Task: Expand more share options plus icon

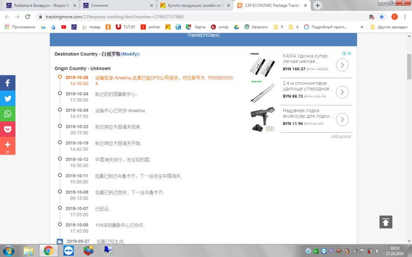Action: 7,144
